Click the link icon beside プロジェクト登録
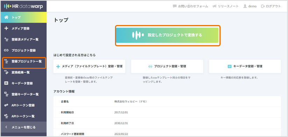This screenshot has width=288, height=137. 6,50
